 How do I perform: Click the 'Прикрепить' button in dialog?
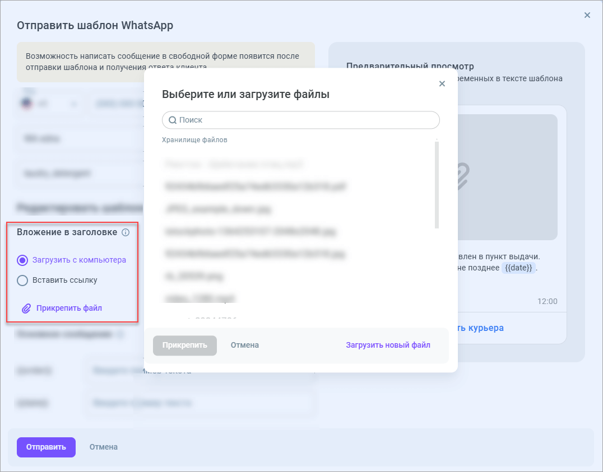click(185, 345)
